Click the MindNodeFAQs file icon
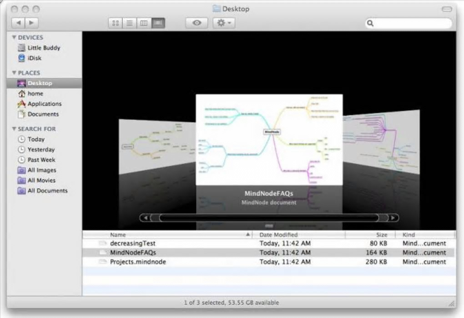464x318 pixels. click(103, 253)
